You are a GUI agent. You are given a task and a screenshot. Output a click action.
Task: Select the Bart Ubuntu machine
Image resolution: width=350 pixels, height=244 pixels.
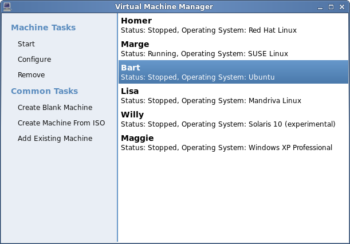coord(233,72)
